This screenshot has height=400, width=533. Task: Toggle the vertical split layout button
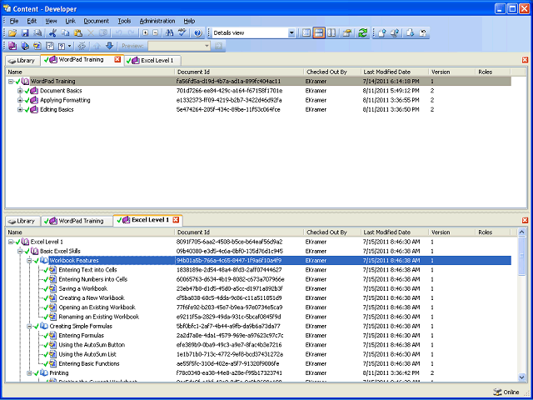coord(331,33)
